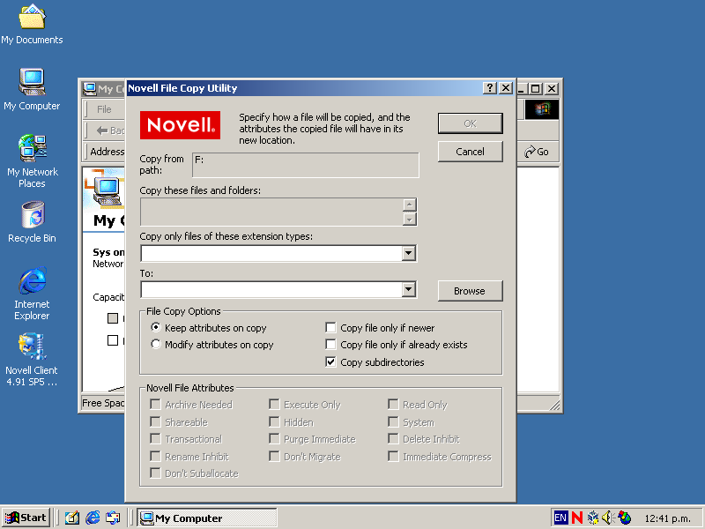
Task: Select the Recycle Bin desktop icon
Action: tap(32, 222)
